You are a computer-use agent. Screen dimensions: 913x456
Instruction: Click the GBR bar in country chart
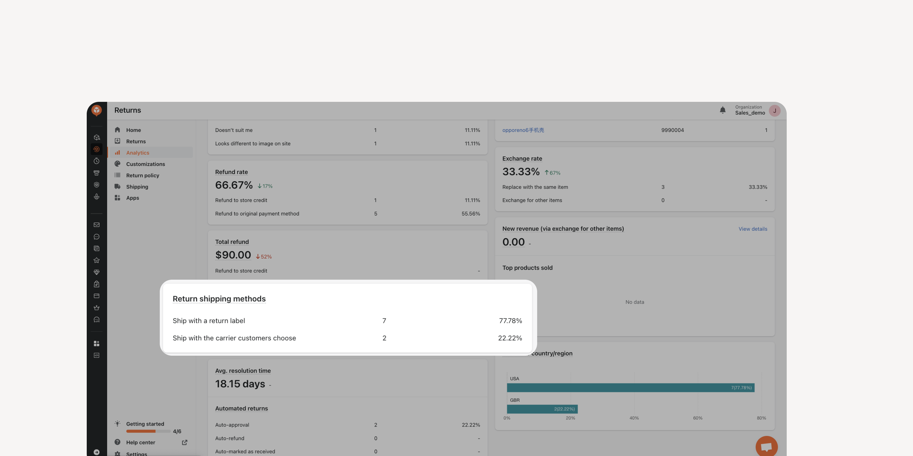pyautogui.click(x=542, y=409)
